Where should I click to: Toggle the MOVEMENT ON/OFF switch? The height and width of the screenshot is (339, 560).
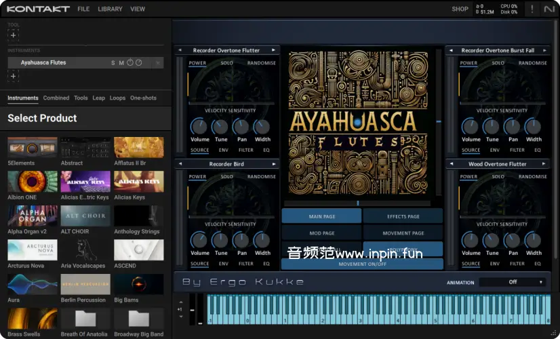coord(362,264)
